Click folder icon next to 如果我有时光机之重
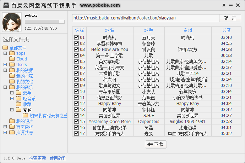The width and height of the screenshot is (245, 163). [25, 115]
